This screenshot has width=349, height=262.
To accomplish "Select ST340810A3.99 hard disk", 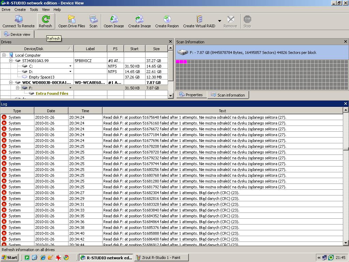I will [x=35, y=61].
